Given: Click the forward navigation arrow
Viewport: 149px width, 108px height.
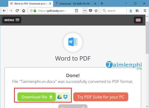Looking at the screenshot, I should 11,10.
